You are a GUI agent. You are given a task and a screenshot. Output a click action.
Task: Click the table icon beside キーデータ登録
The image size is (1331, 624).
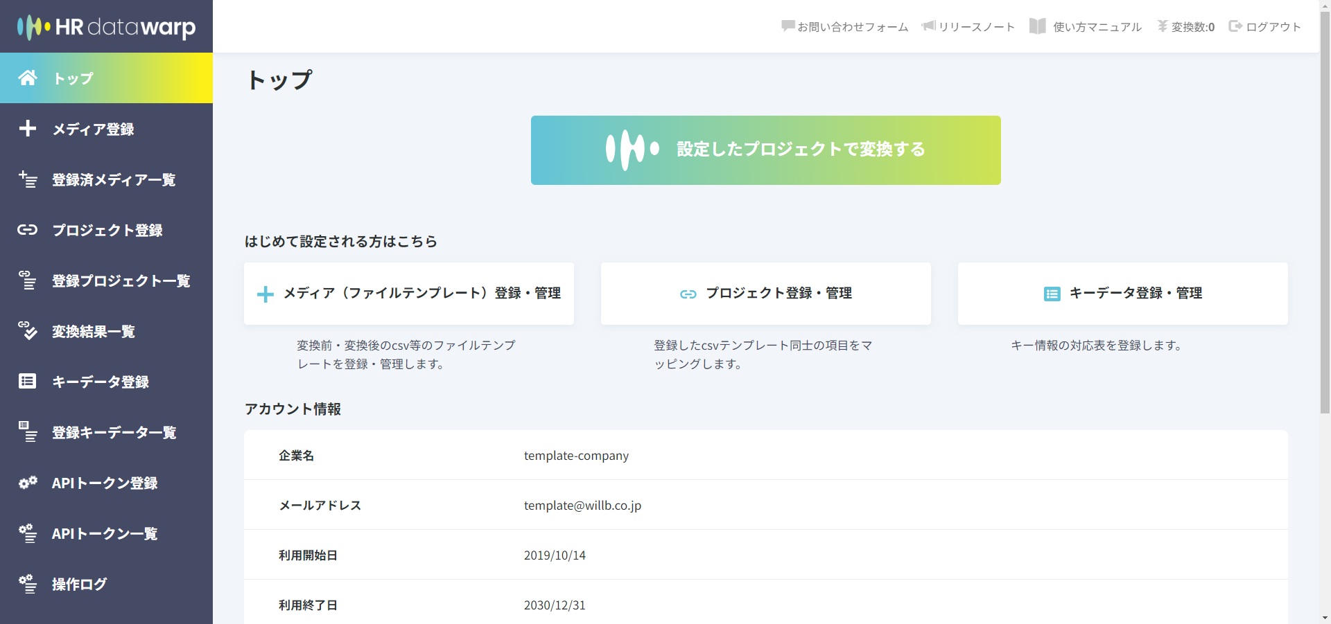pos(28,381)
